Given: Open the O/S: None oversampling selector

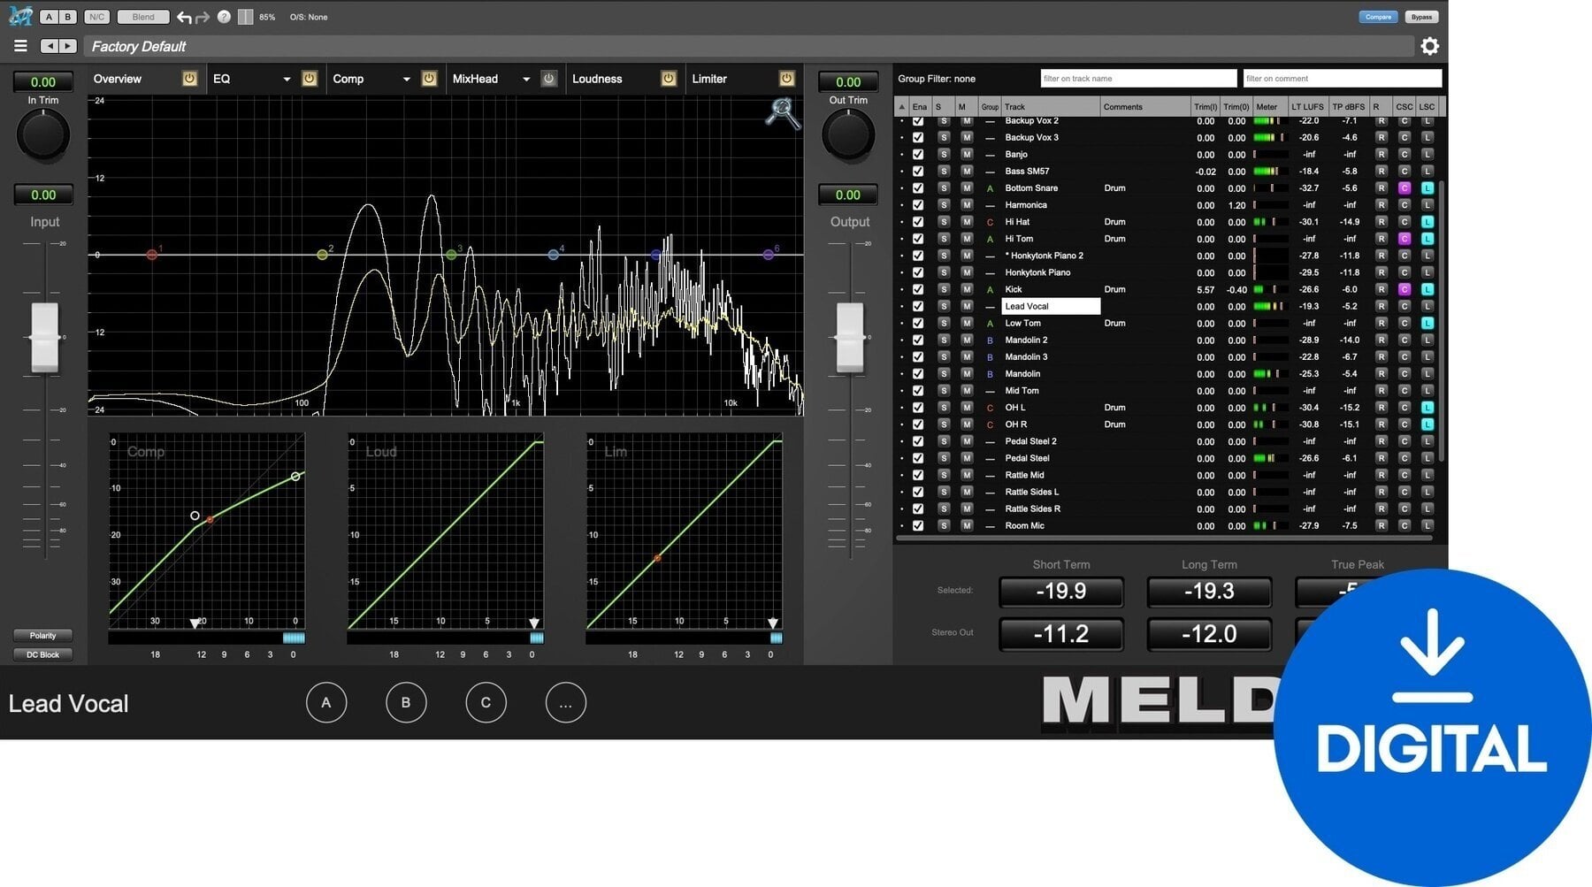Looking at the screenshot, I should 309,17.
